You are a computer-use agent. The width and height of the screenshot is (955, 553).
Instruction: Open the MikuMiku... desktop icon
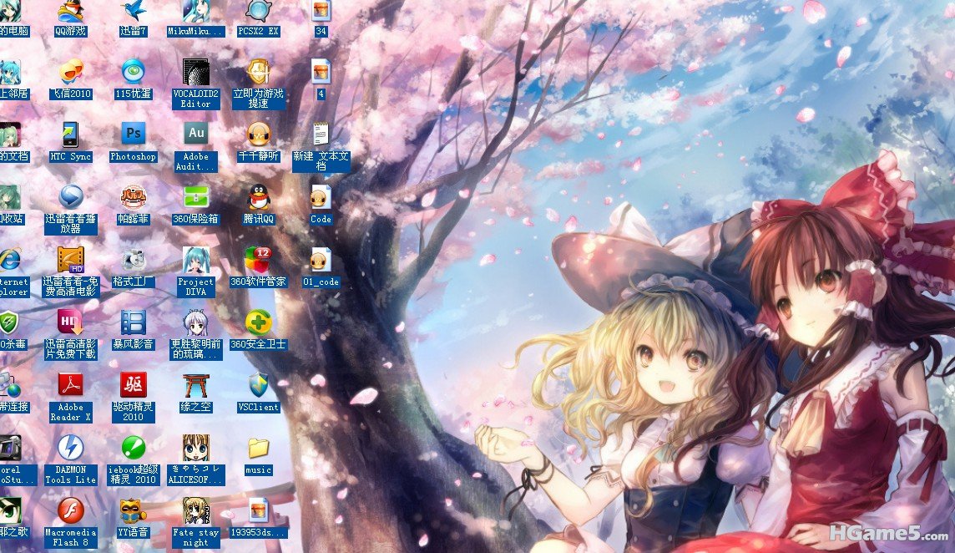point(196,13)
